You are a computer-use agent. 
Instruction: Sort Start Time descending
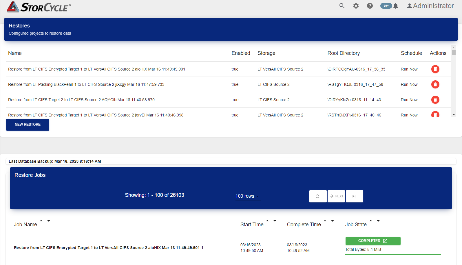coord(275,221)
